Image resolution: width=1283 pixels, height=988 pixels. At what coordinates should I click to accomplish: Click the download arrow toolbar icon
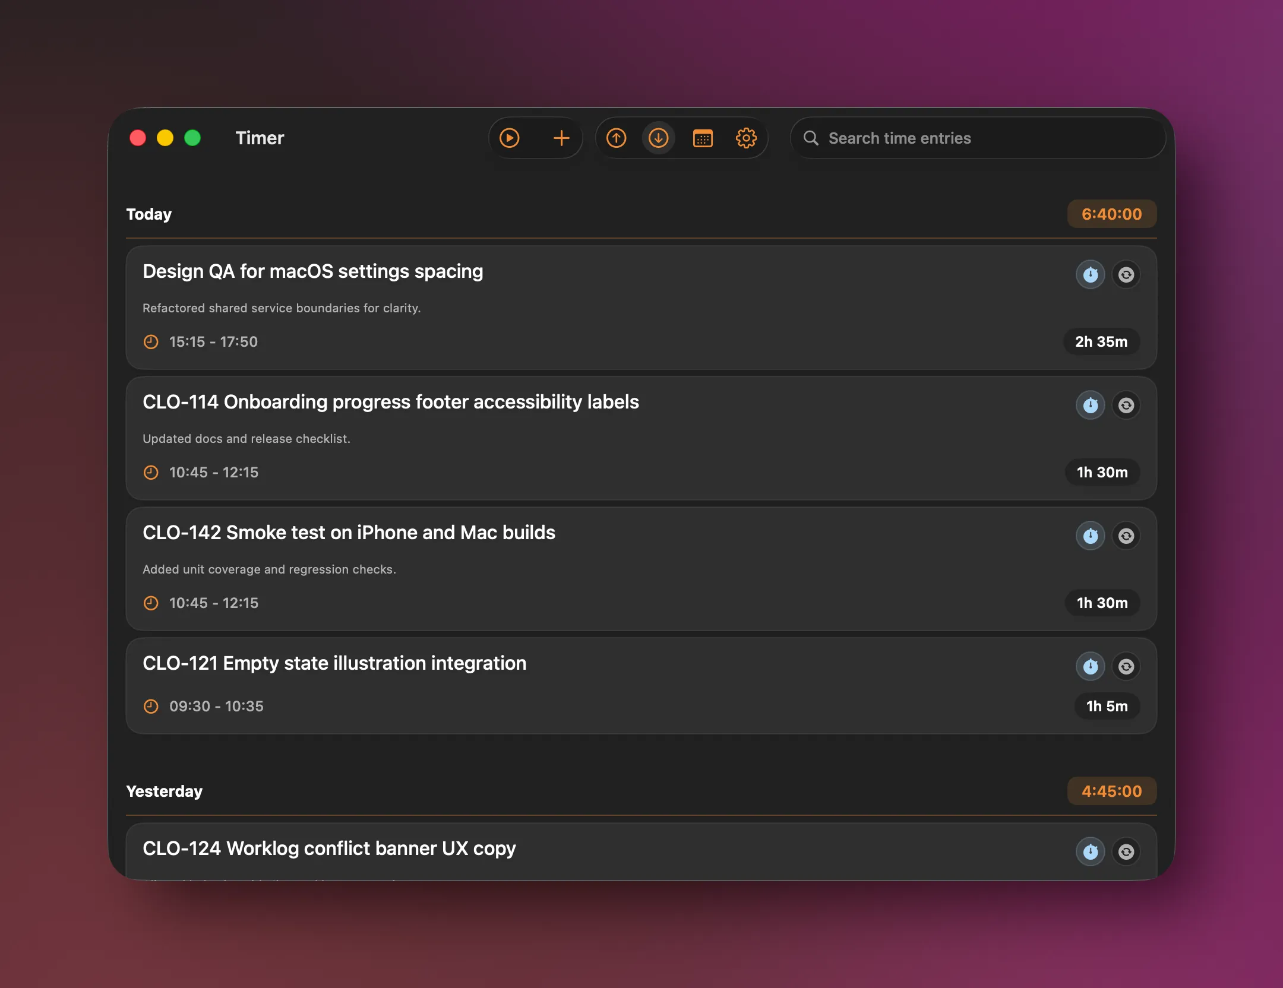coord(658,138)
